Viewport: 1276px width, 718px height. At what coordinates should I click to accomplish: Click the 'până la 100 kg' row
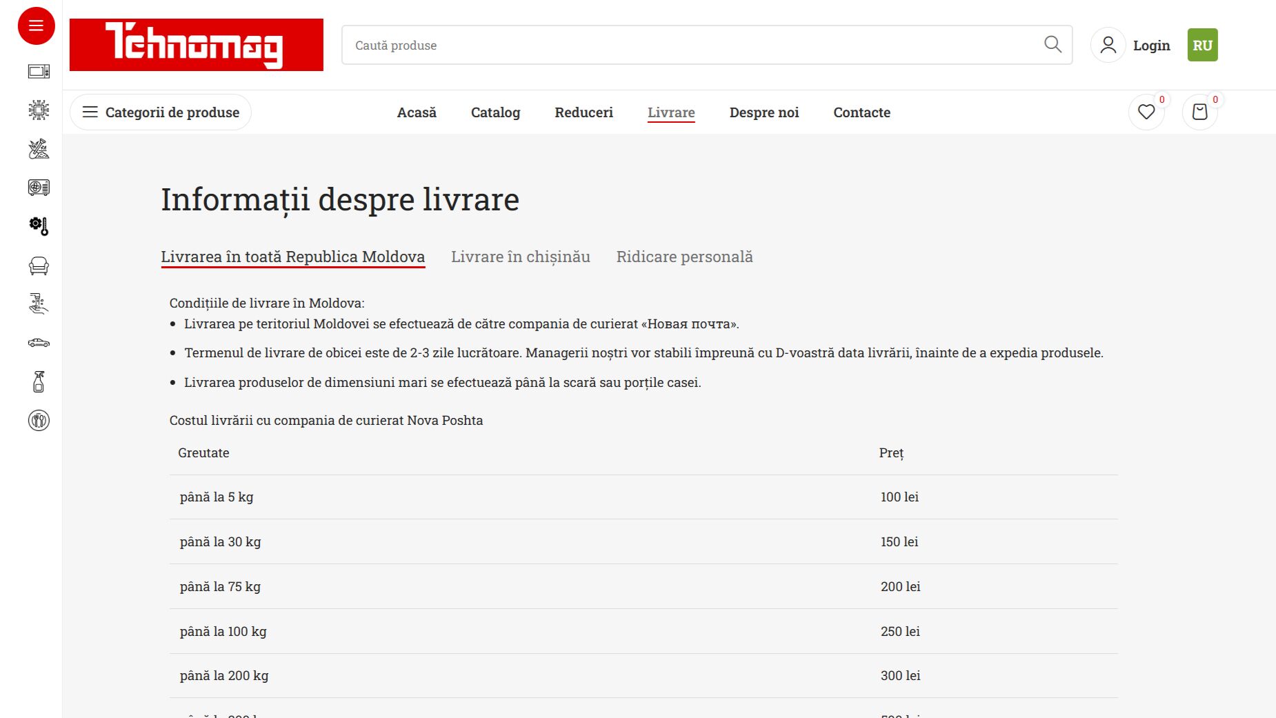click(x=644, y=632)
